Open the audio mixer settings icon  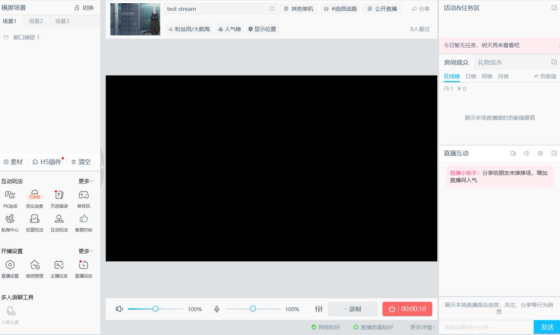pos(319,309)
